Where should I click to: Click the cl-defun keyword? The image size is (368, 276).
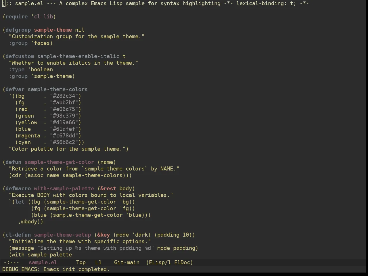18,235
